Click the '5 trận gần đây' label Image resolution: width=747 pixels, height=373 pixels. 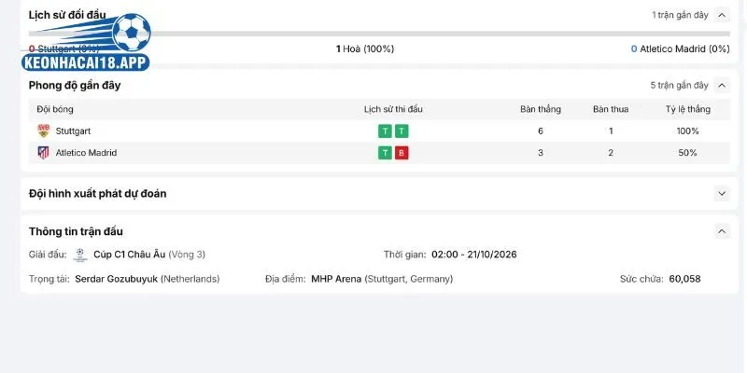click(x=680, y=86)
